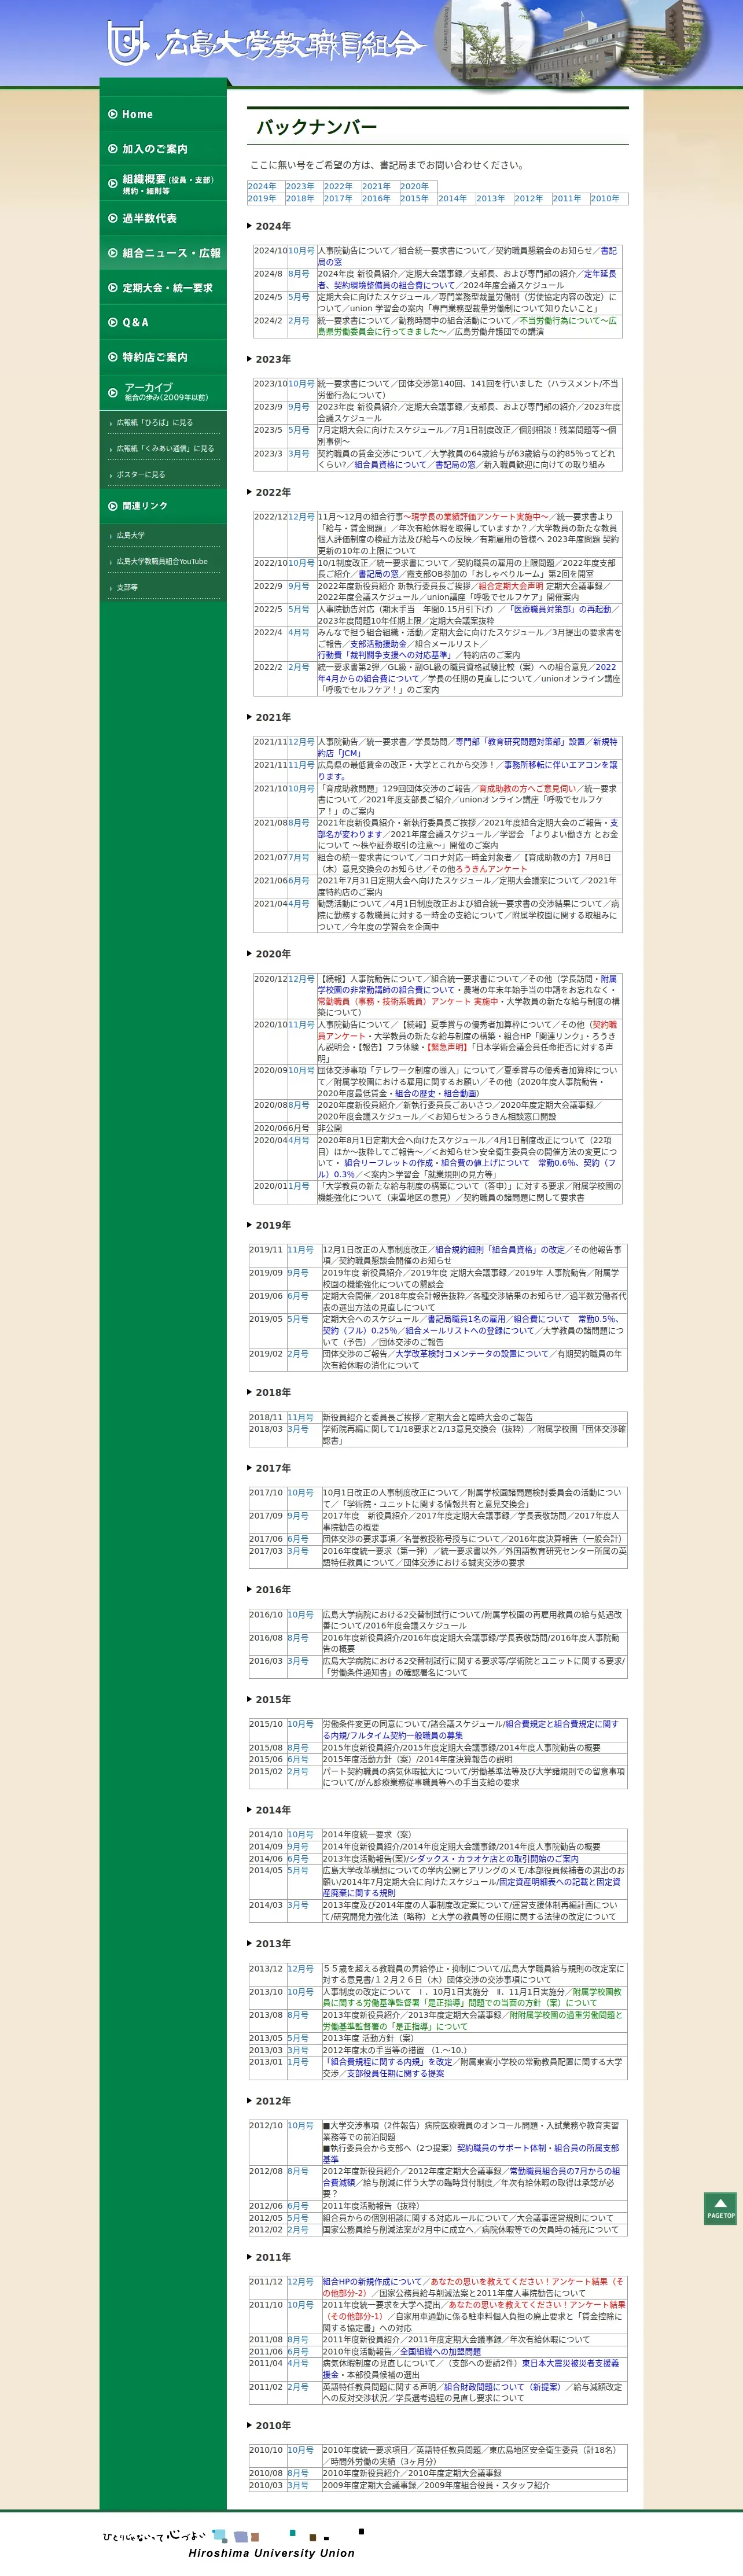Open the 8月号 issue in the 2012/08 row
Image resolution: width=743 pixels, height=2576 pixels.
(298, 2172)
